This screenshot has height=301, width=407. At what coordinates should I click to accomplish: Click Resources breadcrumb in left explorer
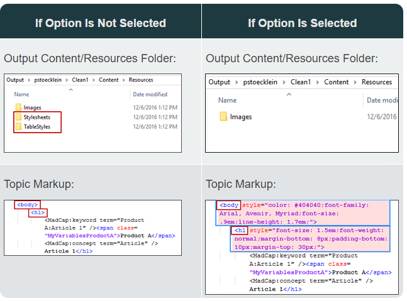141,80
